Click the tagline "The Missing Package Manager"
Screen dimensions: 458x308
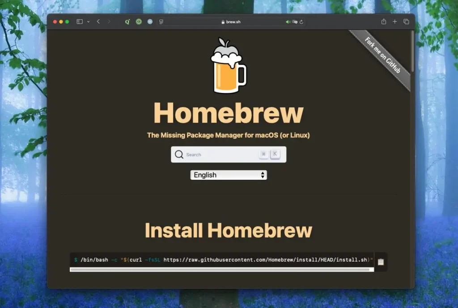[195, 135]
